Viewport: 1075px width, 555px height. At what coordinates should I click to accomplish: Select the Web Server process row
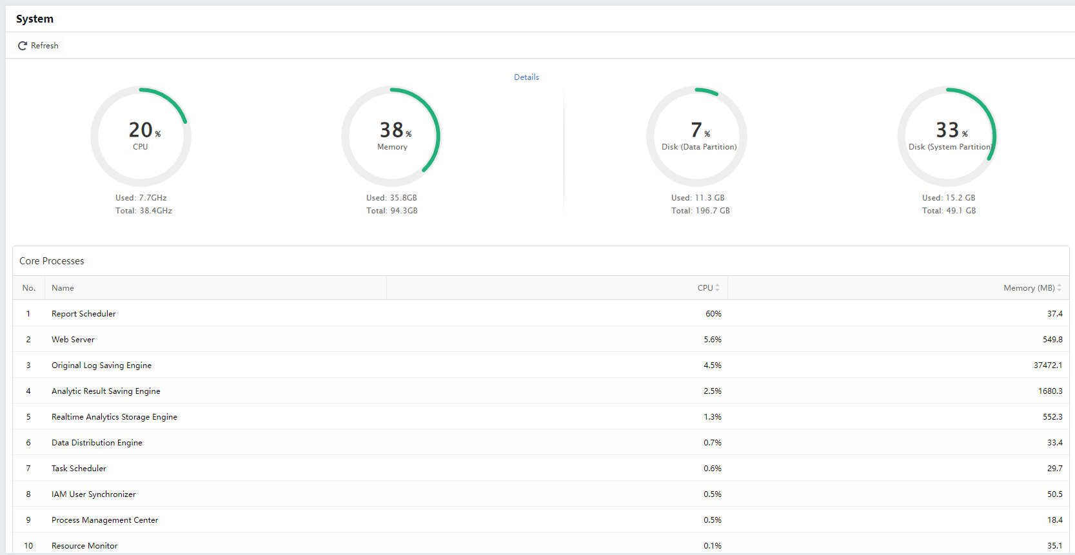pyautogui.click(x=73, y=340)
